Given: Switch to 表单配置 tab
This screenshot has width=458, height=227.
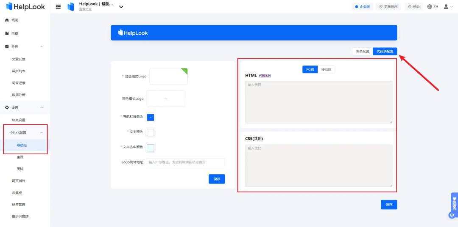Looking at the screenshot, I should 363,51.
